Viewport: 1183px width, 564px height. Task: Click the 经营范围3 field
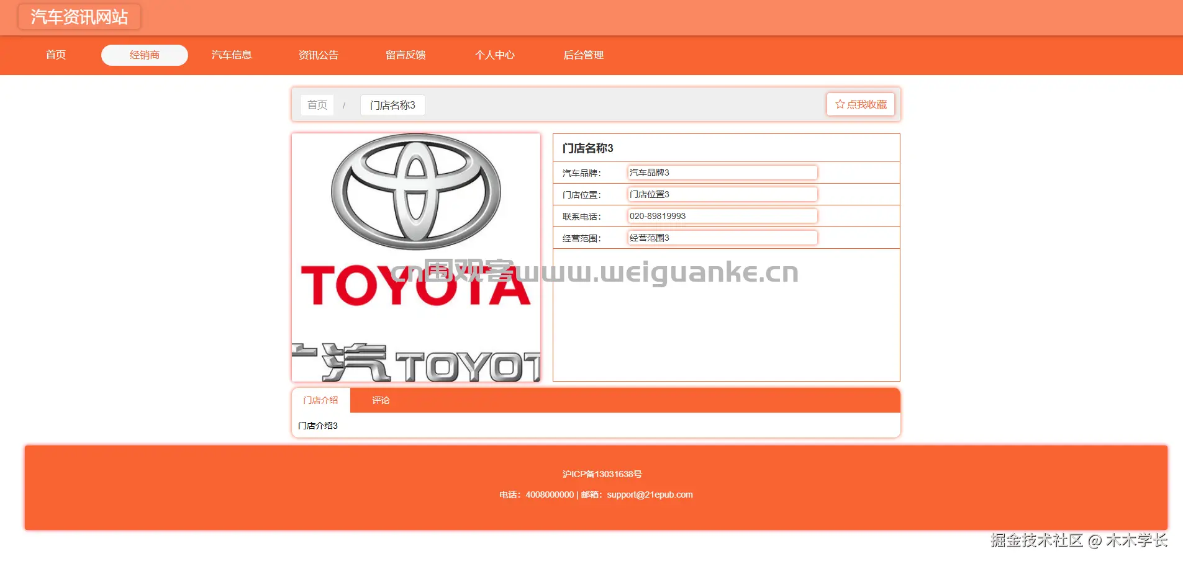(x=722, y=238)
